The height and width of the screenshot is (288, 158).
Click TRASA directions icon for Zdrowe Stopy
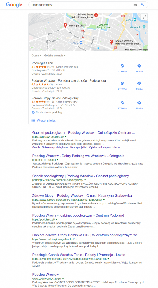139,103
